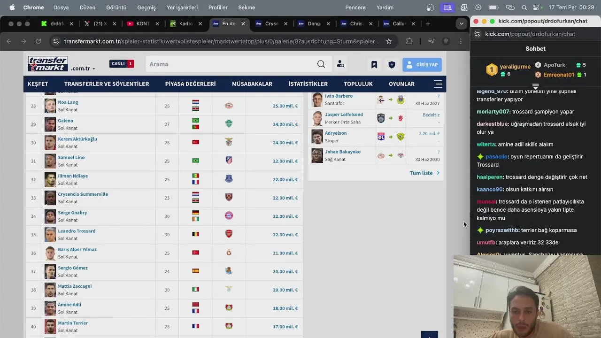This screenshot has height=338, width=601.
Task: Switch to the KONT YouTube tab
Action: tap(143, 23)
